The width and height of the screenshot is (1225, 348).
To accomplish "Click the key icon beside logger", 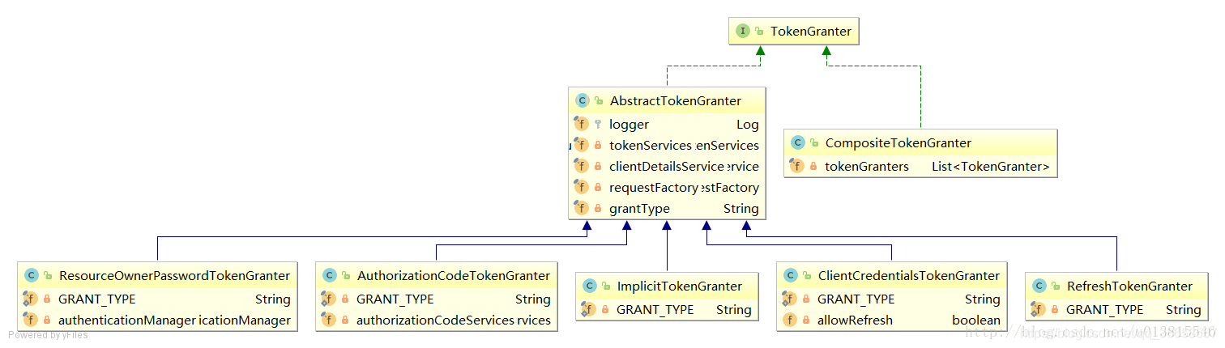I will coord(598,124).
